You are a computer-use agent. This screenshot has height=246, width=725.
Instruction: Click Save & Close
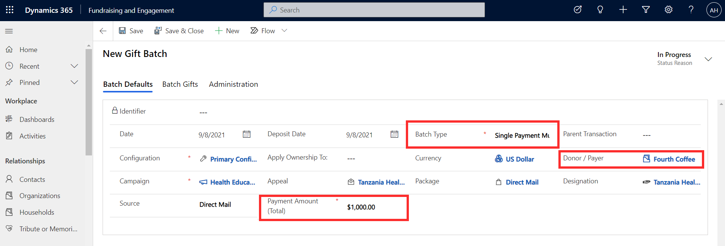point(179,31)
